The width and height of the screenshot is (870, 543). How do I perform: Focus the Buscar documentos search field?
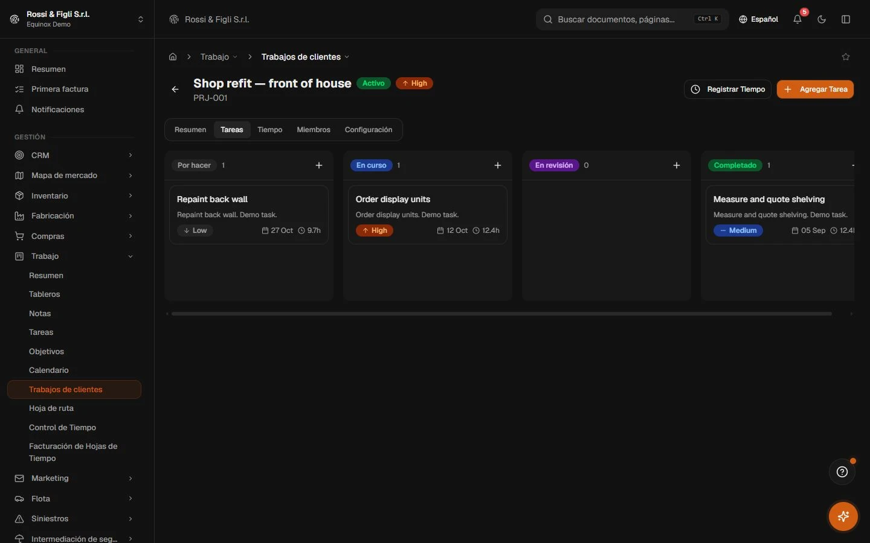(x=632, y=19)
